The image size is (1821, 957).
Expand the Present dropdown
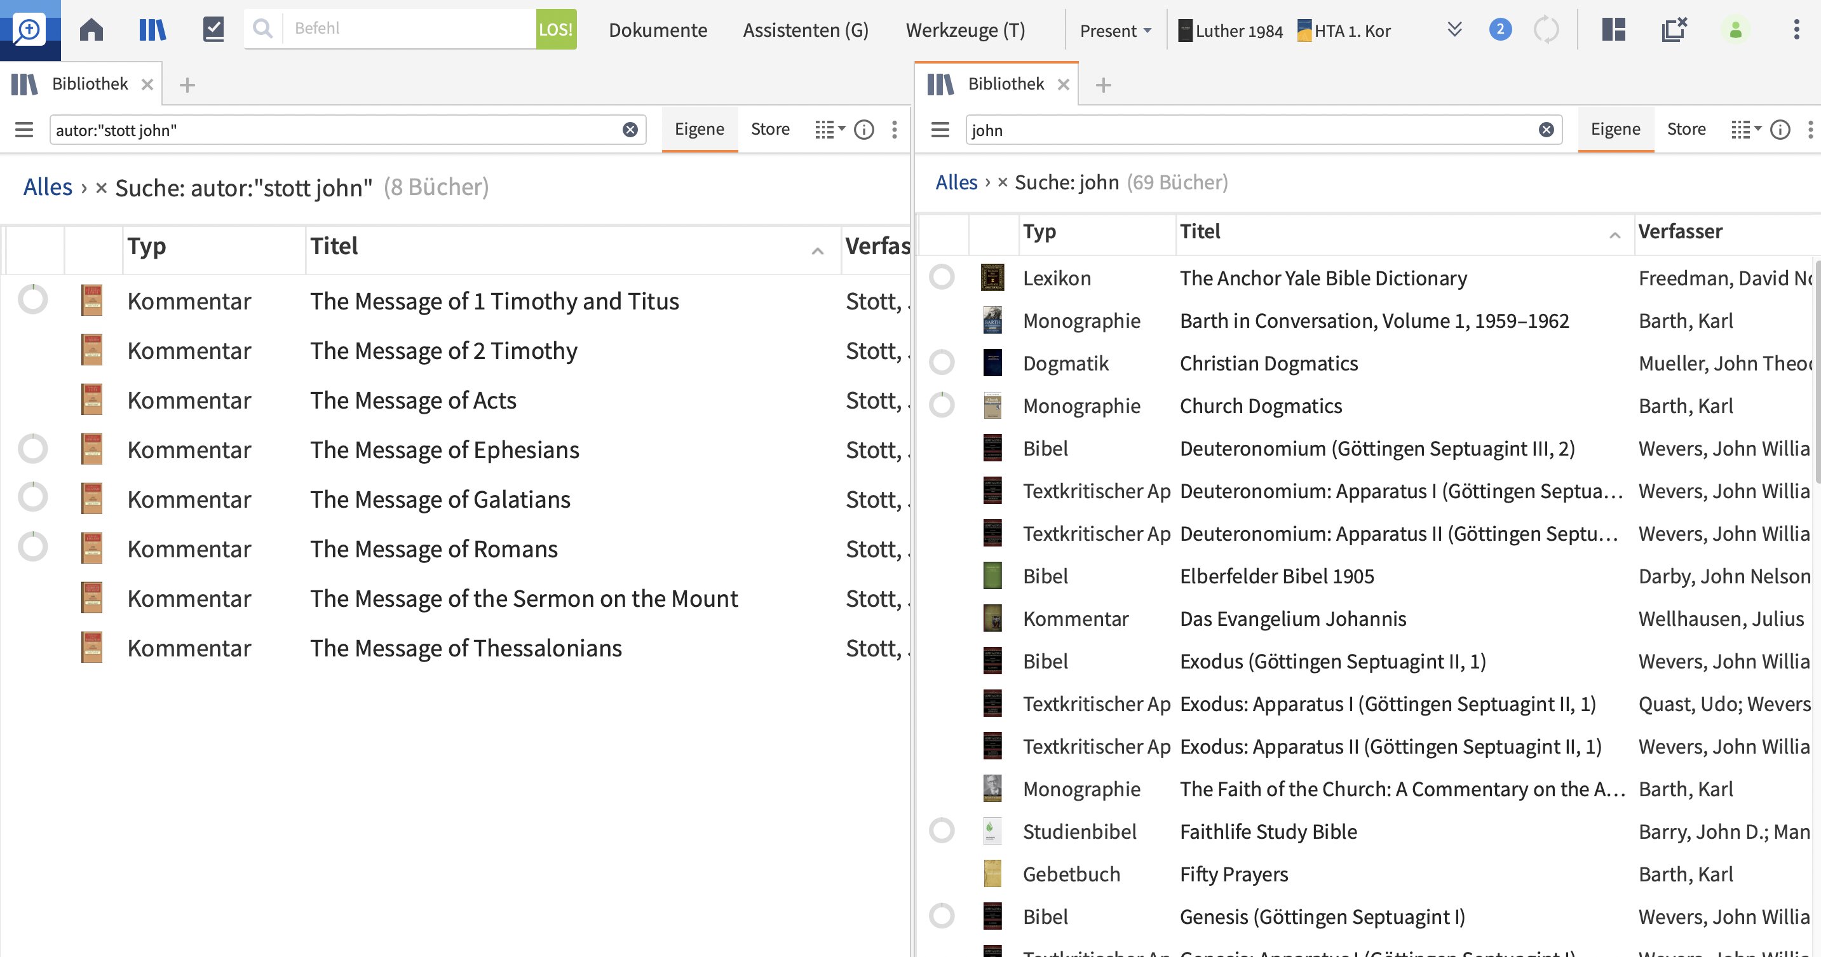tap(1116, 31)
